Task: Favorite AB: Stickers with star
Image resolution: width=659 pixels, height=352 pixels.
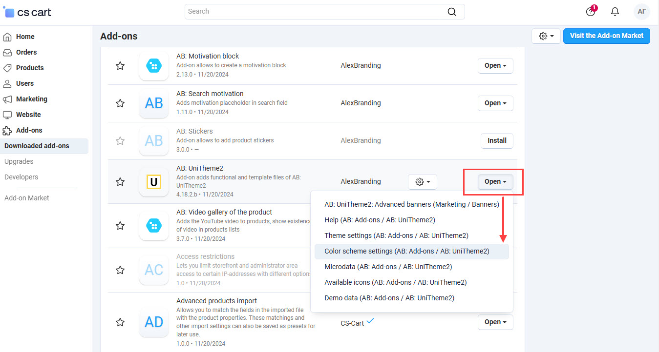Action: coord(120,141)
